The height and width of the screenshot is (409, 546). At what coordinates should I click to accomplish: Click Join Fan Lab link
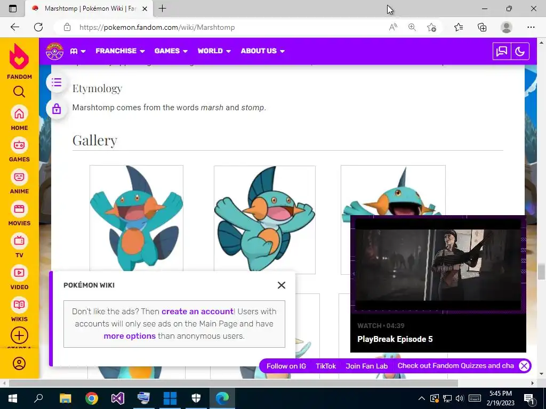point(367,366)
